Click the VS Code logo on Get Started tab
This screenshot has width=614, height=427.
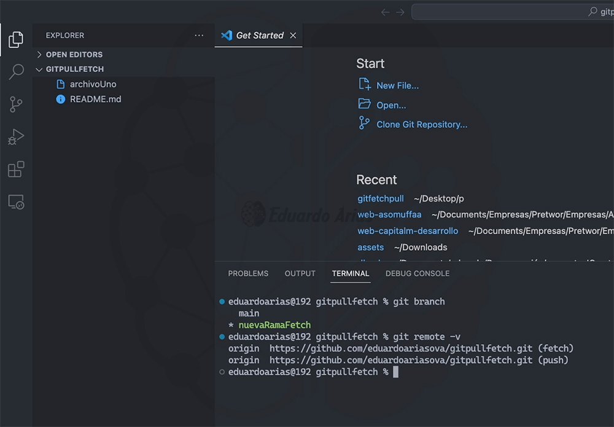pyautogui.click(x=227, y=35)
